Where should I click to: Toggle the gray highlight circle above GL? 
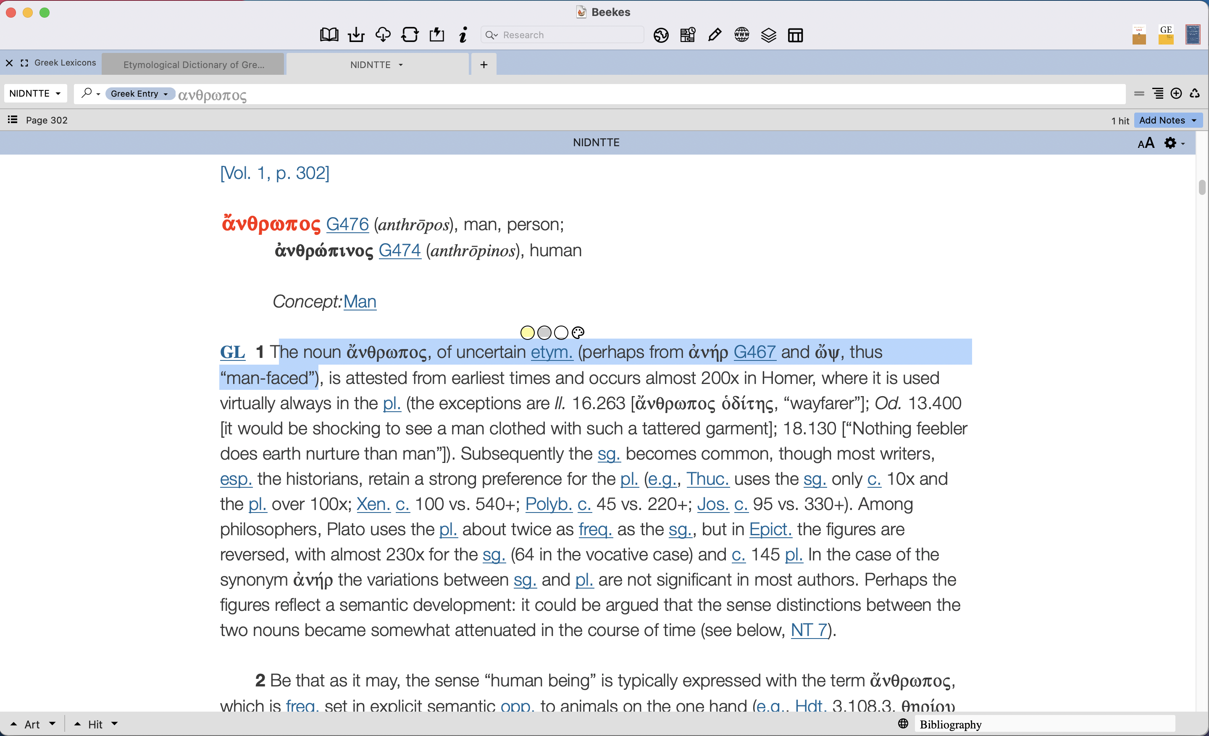coord(544,332)
